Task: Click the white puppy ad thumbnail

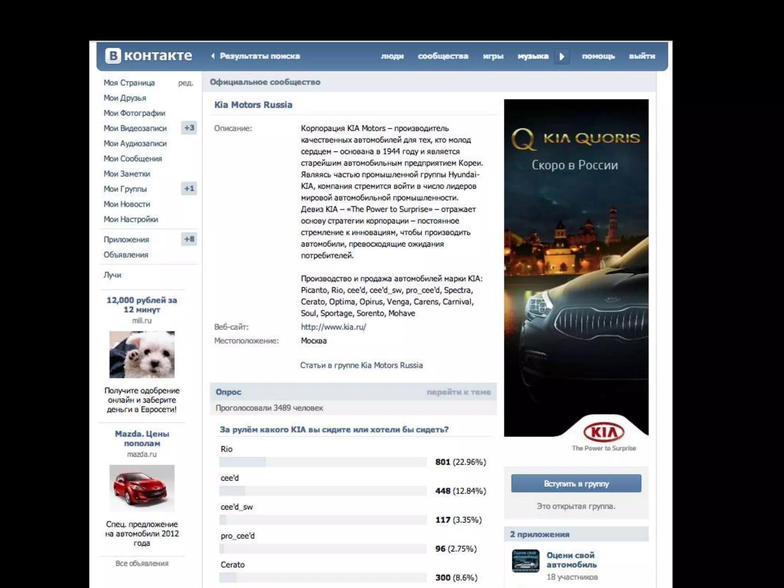Action: coord(142,354)
